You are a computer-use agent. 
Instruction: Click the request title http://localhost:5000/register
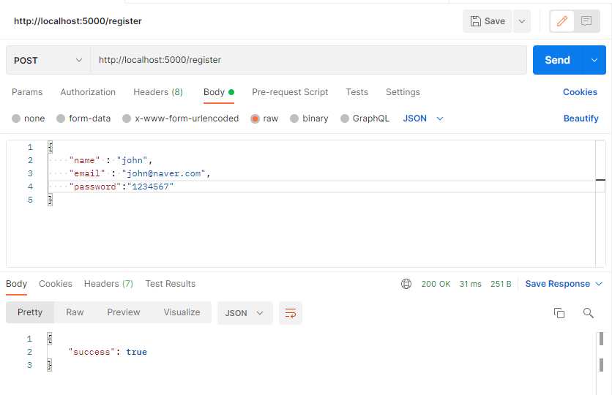[x=78, y=21]
